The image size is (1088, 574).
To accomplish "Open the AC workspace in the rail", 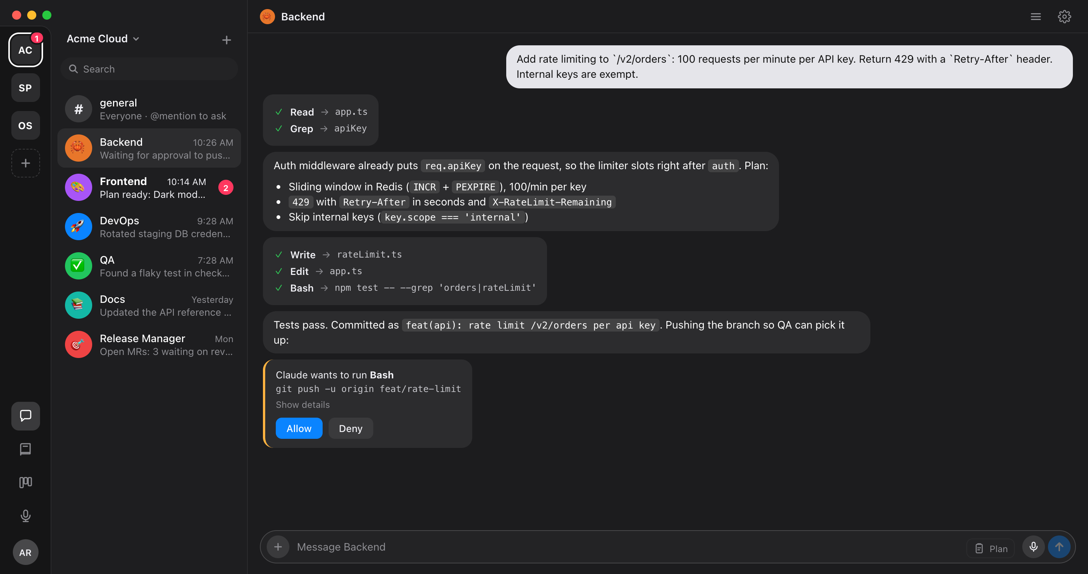I will (25, 50).
